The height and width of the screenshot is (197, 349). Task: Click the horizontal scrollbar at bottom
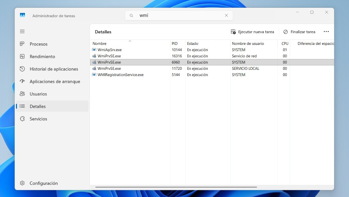176,187
